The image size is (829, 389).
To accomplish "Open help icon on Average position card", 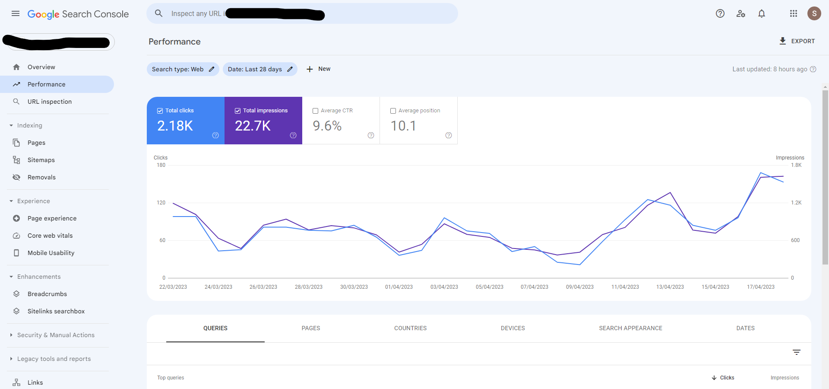I will coord(449,135).
